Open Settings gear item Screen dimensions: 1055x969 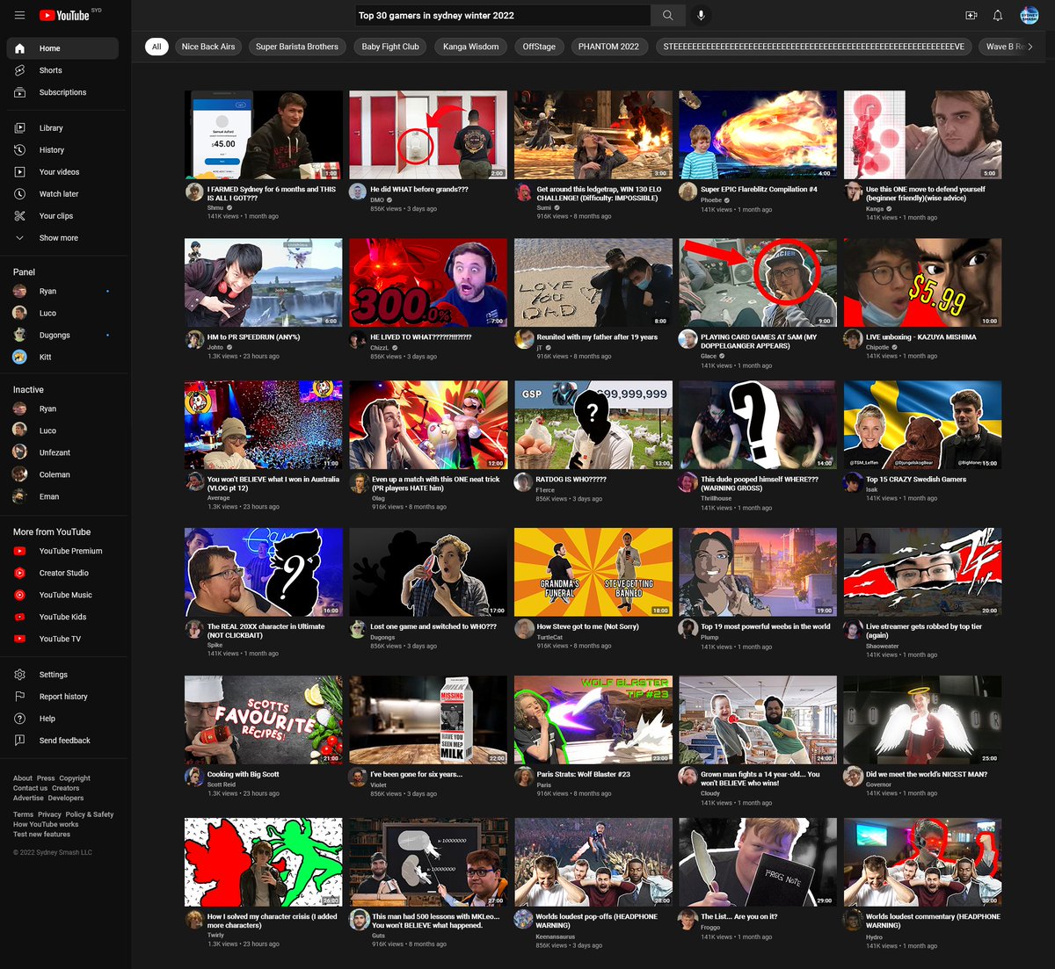[62, 675]
